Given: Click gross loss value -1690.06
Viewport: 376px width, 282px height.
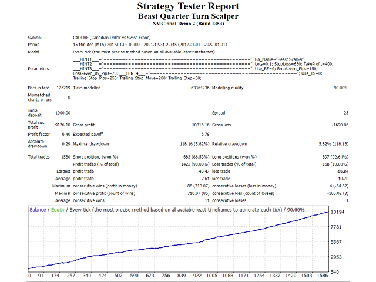Looking at the screenshot, I should 340,125.
